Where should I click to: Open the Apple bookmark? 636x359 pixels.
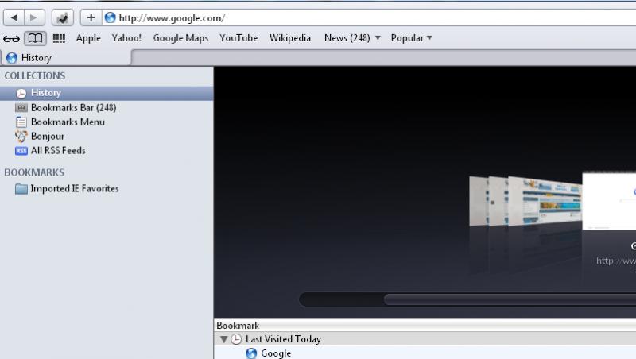click(x=88, y=38)
